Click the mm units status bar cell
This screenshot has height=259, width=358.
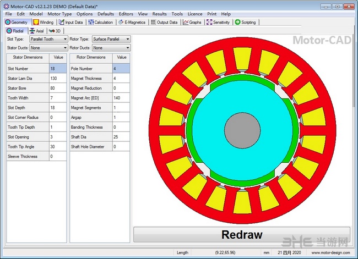click(x=266, y=252)
